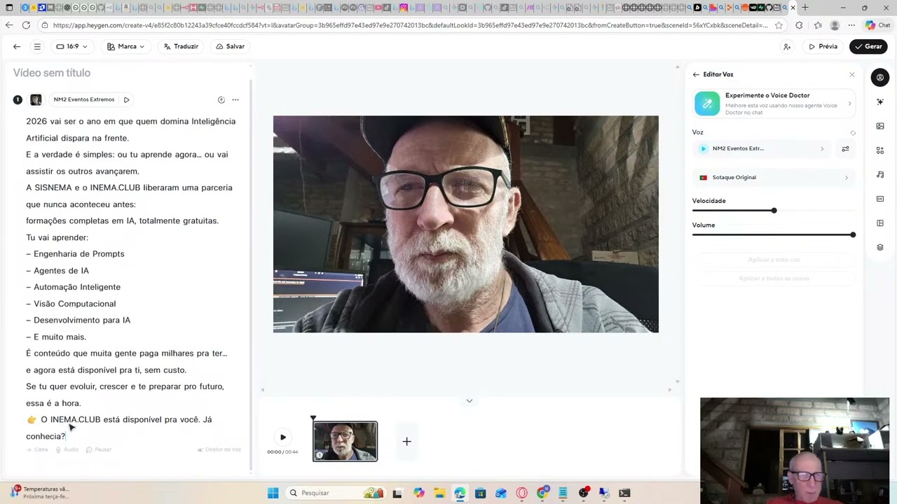Viewport: 897px width, 504px height.
Task: Click the refresh icon next to Voz
Action: pyautogui.click(x=853, y=133)
